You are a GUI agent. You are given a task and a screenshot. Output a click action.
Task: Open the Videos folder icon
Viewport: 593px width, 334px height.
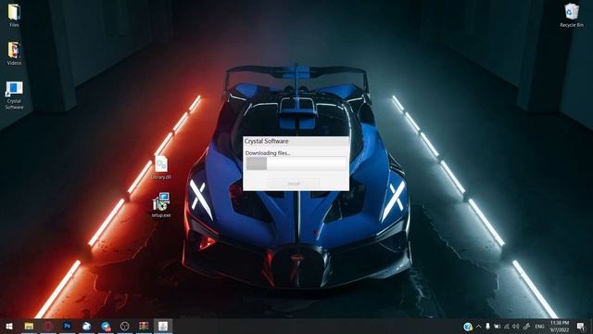[14, 54]
